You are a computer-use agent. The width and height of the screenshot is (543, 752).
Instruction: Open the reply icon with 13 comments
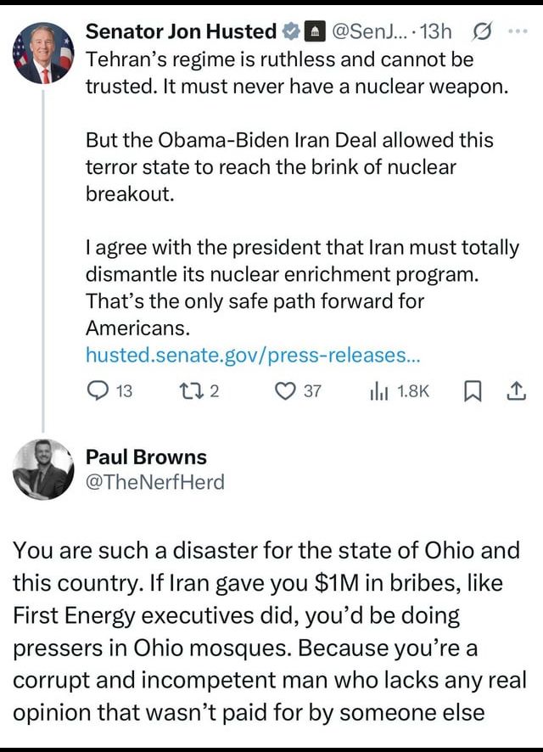[98, 390]
